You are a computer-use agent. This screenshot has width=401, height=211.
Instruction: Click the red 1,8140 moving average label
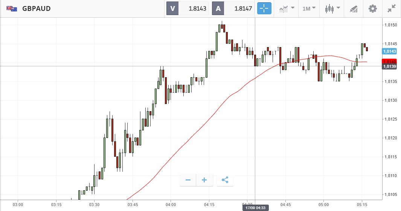(x=389, y=61)
